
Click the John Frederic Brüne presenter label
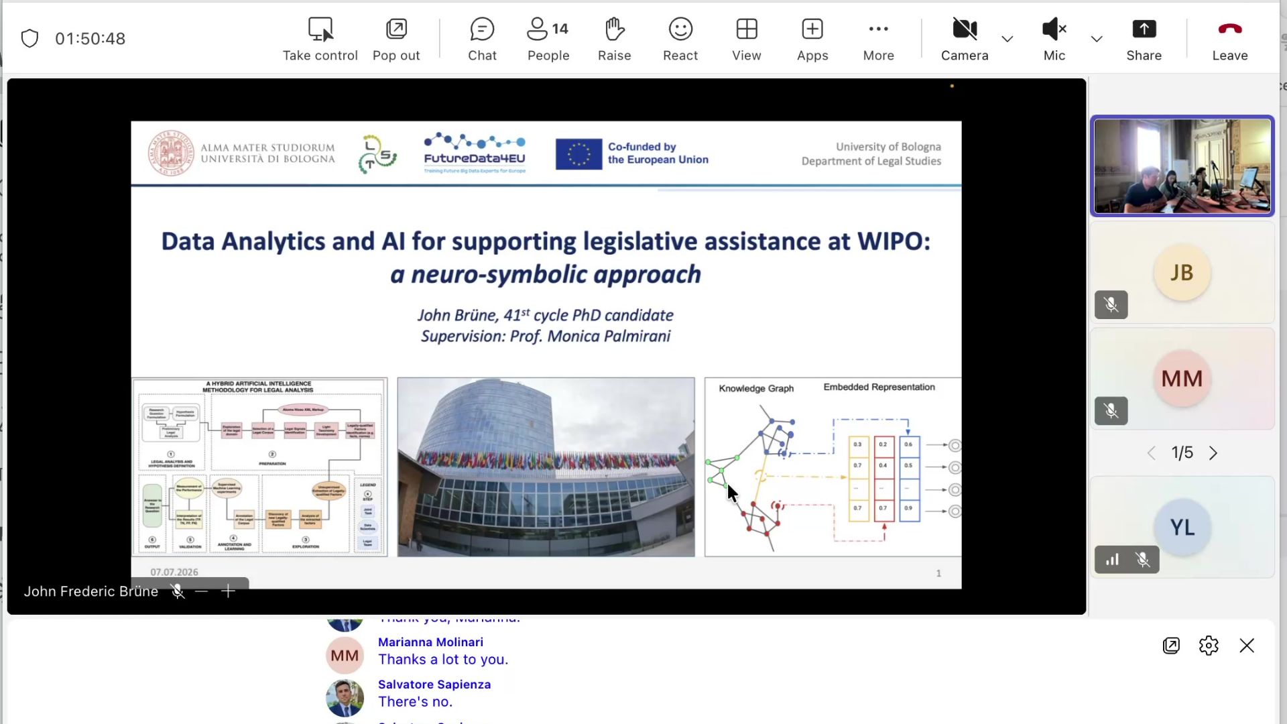pos(91,591)
